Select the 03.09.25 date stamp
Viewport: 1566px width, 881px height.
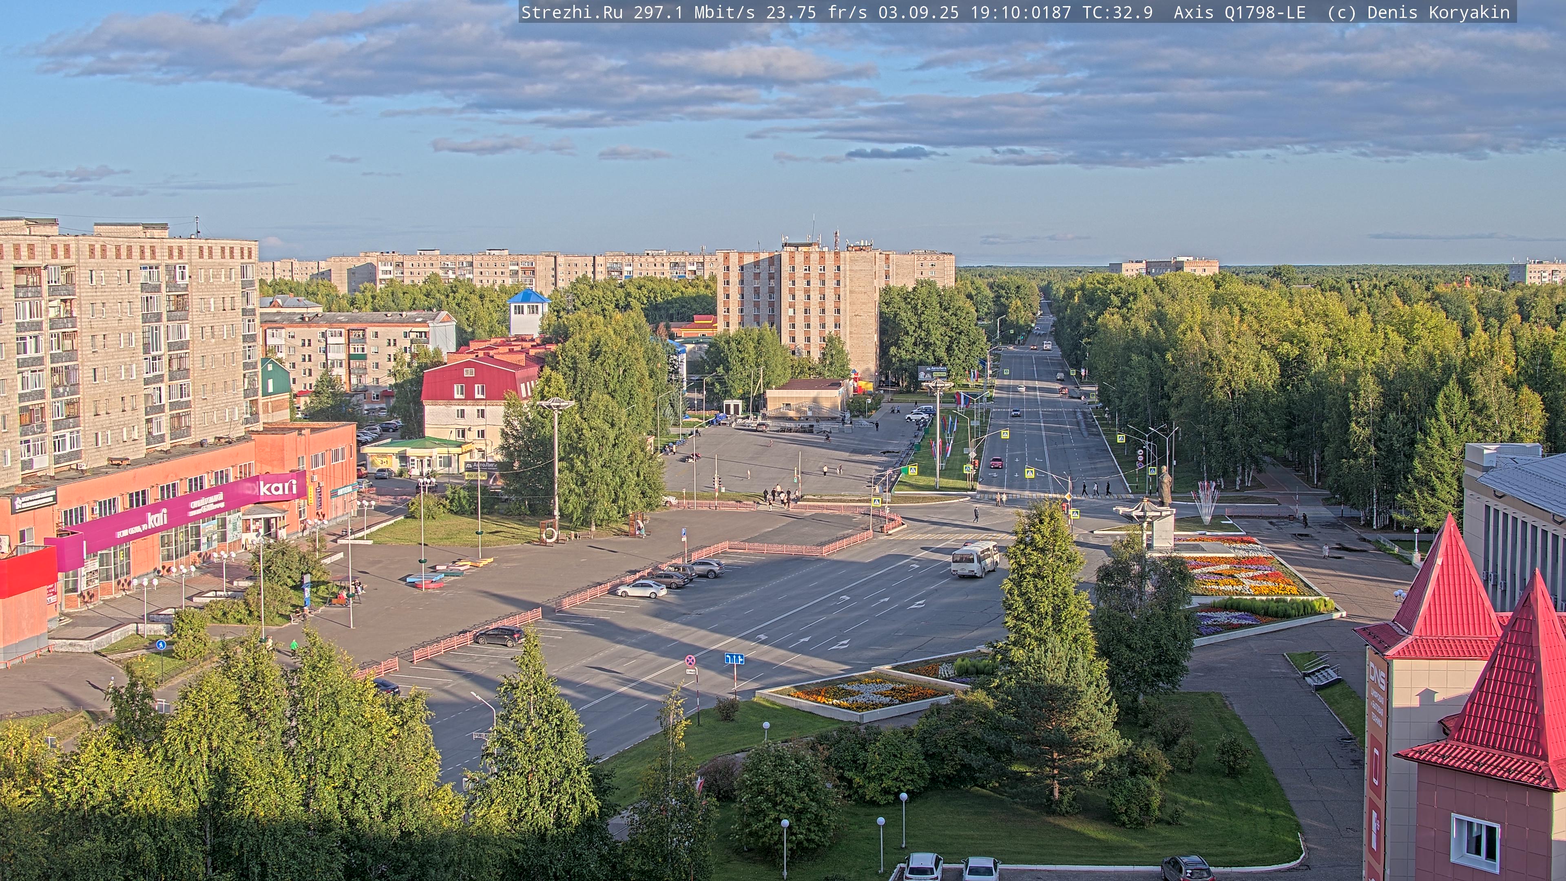pyautogui.click(x=918, y=12)
